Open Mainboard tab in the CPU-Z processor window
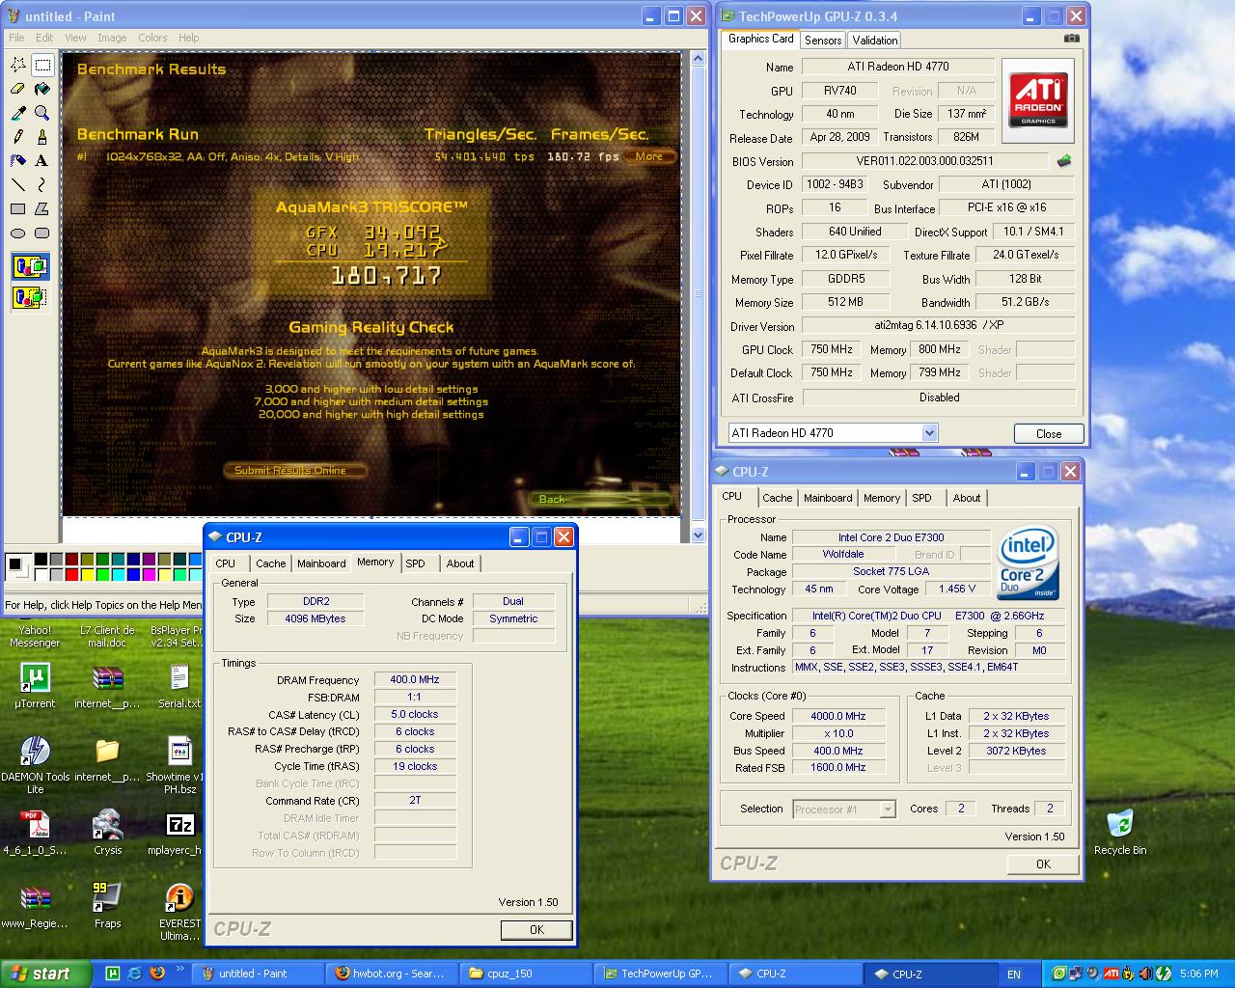The image size is (1235, 988). [828, 498]
